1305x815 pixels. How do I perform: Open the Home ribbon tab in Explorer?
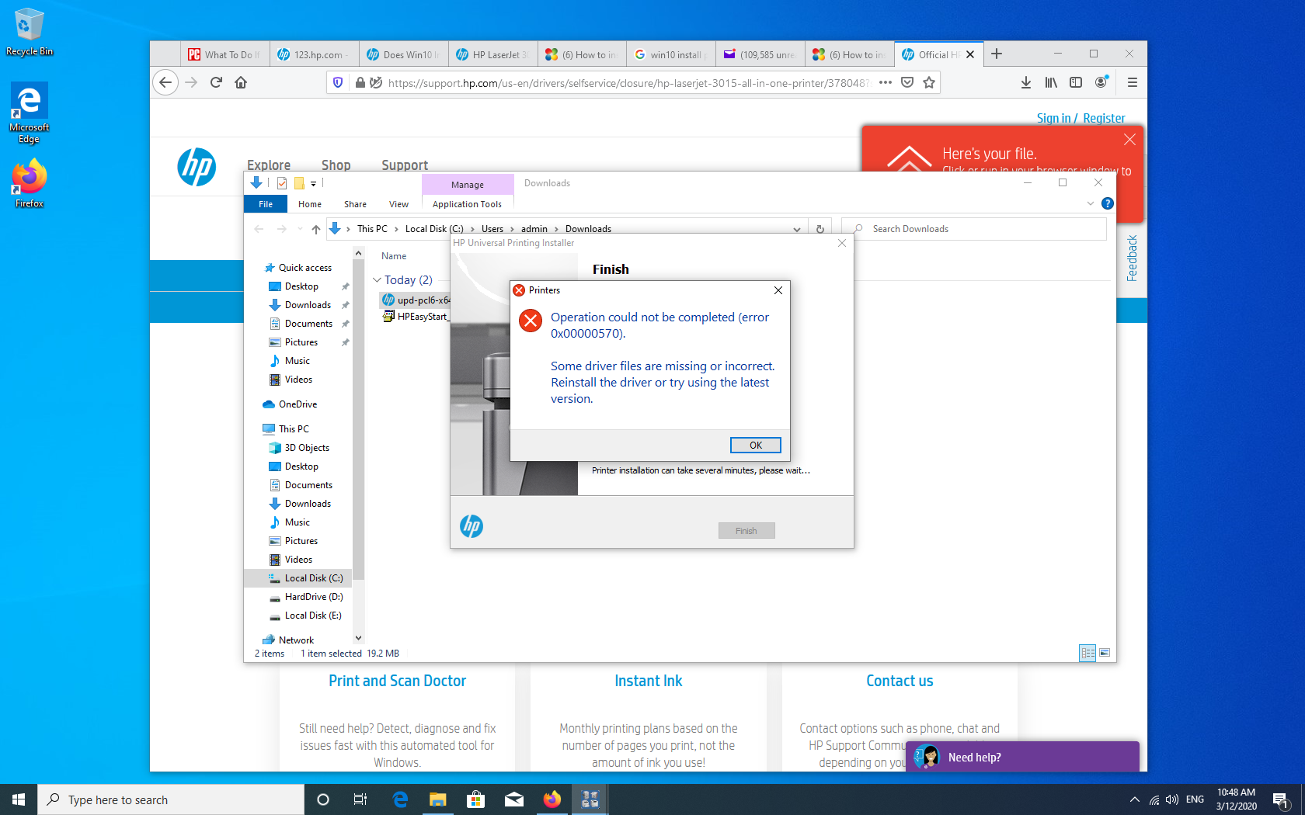click(310, 204)
